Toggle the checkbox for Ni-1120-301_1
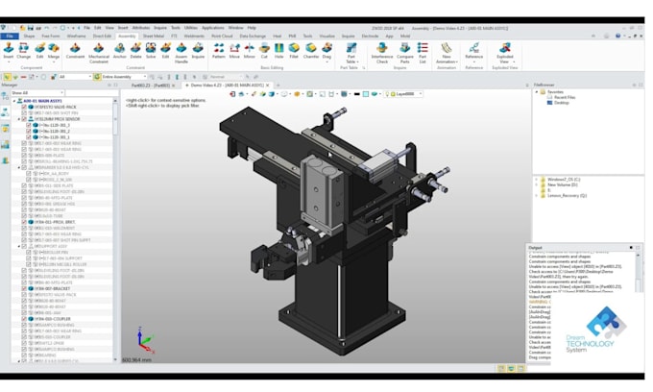Image resolution: width=653 pixels, height=392 pixels. coord(29,137)
